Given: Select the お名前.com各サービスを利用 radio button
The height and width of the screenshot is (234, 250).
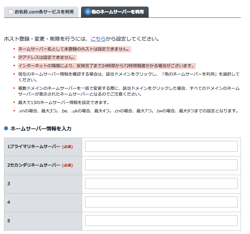Looking at the screenshot, I should pyautogui.click(x=11, y=12).
